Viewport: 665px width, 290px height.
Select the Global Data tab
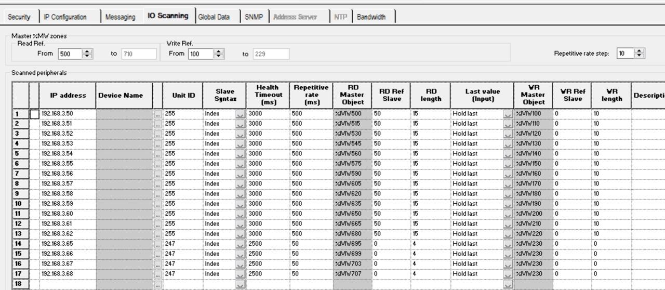point(214,17)
